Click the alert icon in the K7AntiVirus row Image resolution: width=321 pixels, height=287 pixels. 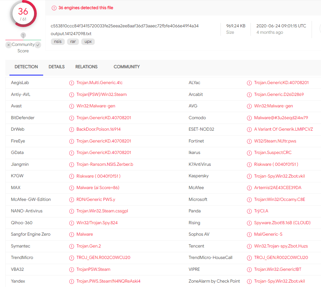point(249,165)
